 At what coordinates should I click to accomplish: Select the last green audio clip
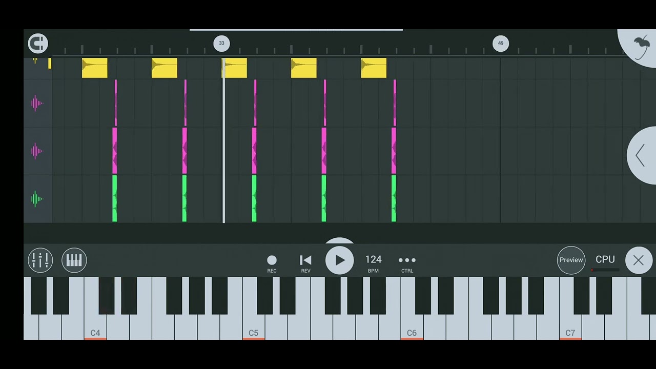(394, 199)
